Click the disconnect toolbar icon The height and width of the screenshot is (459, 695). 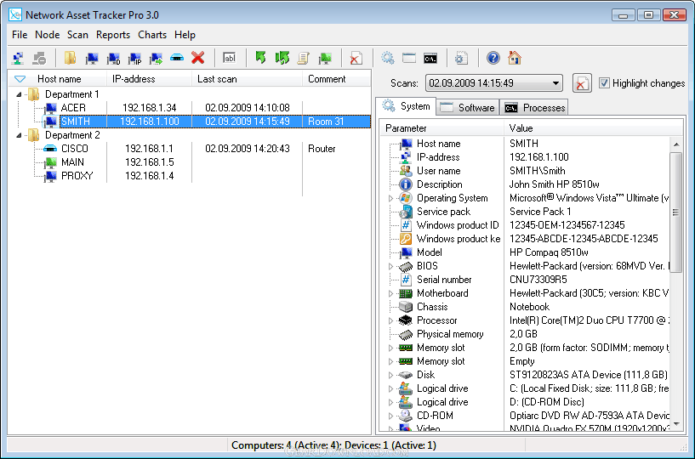39,58
